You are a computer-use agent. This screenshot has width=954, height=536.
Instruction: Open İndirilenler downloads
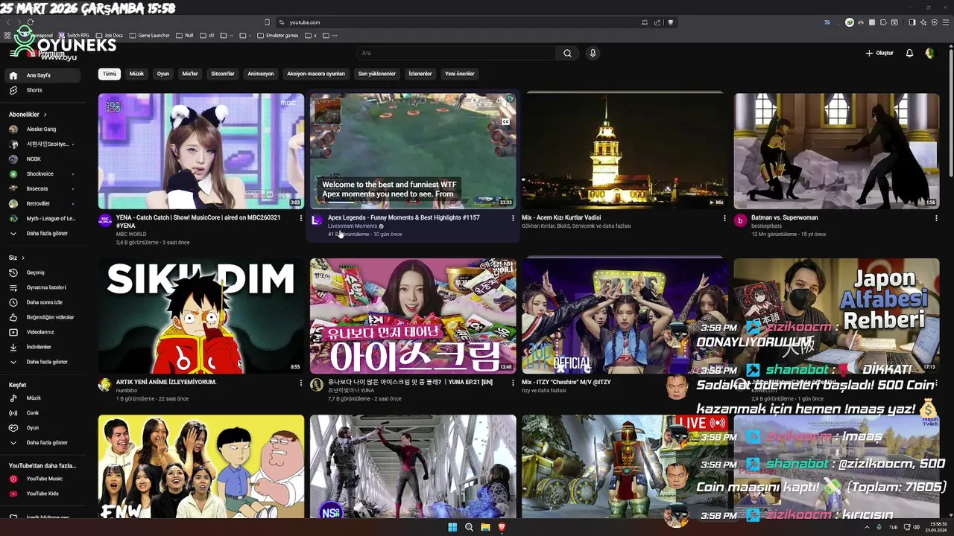42,347
